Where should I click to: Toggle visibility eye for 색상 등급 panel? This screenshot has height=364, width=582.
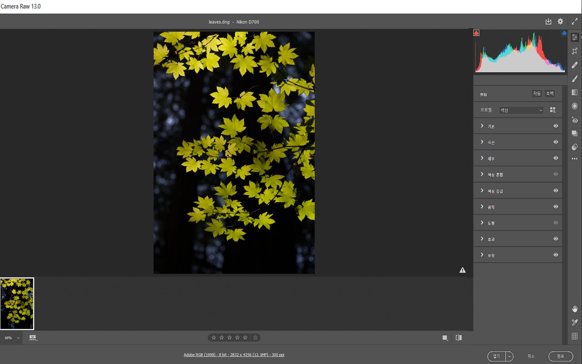click(x=555, y=190)
